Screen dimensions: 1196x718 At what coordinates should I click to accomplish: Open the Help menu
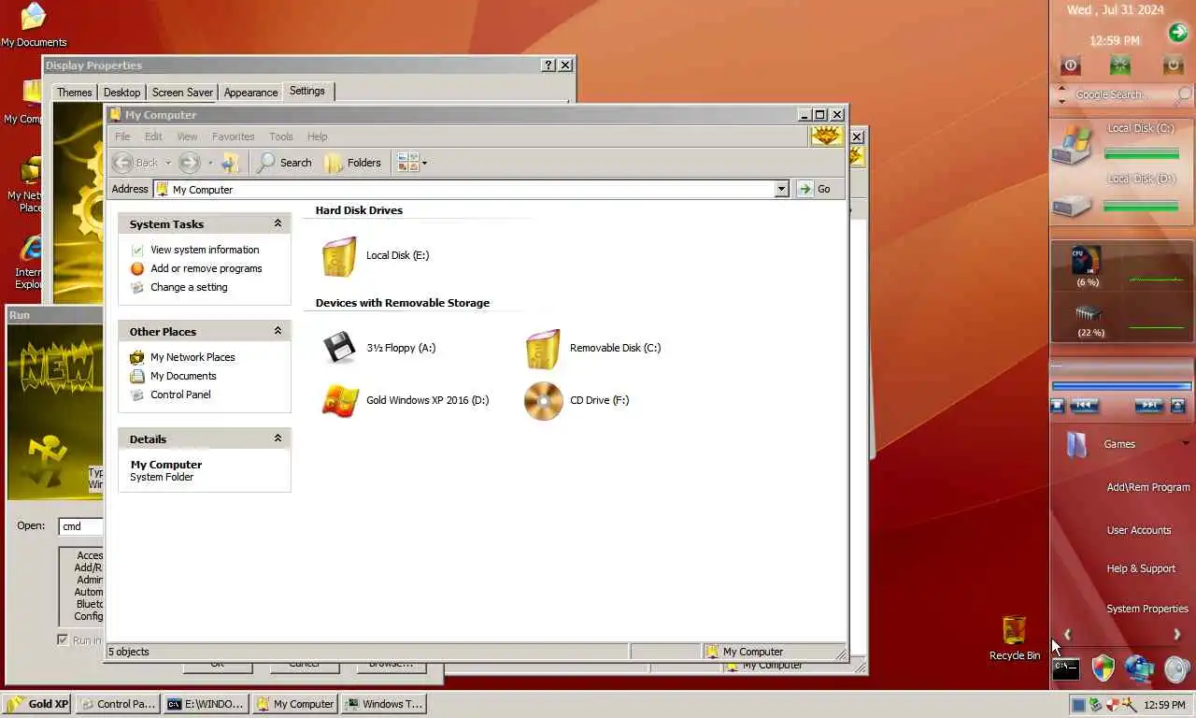point(318,136)
